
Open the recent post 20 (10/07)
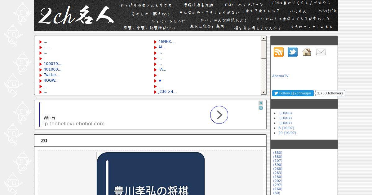(287, 133)
